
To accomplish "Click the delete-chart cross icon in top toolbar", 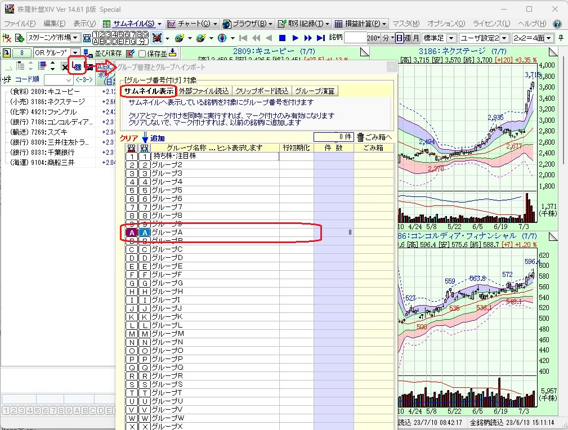I will 7,38.
